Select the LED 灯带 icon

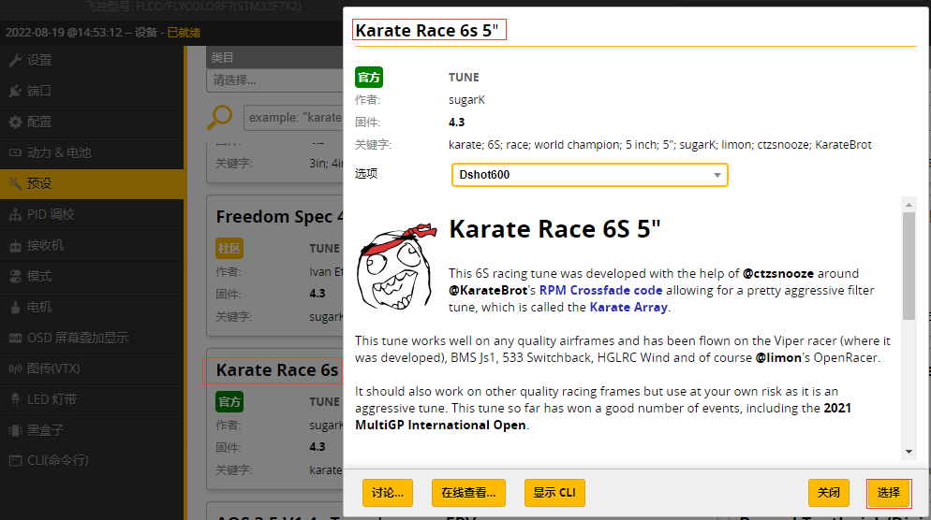tap(15, 400)
